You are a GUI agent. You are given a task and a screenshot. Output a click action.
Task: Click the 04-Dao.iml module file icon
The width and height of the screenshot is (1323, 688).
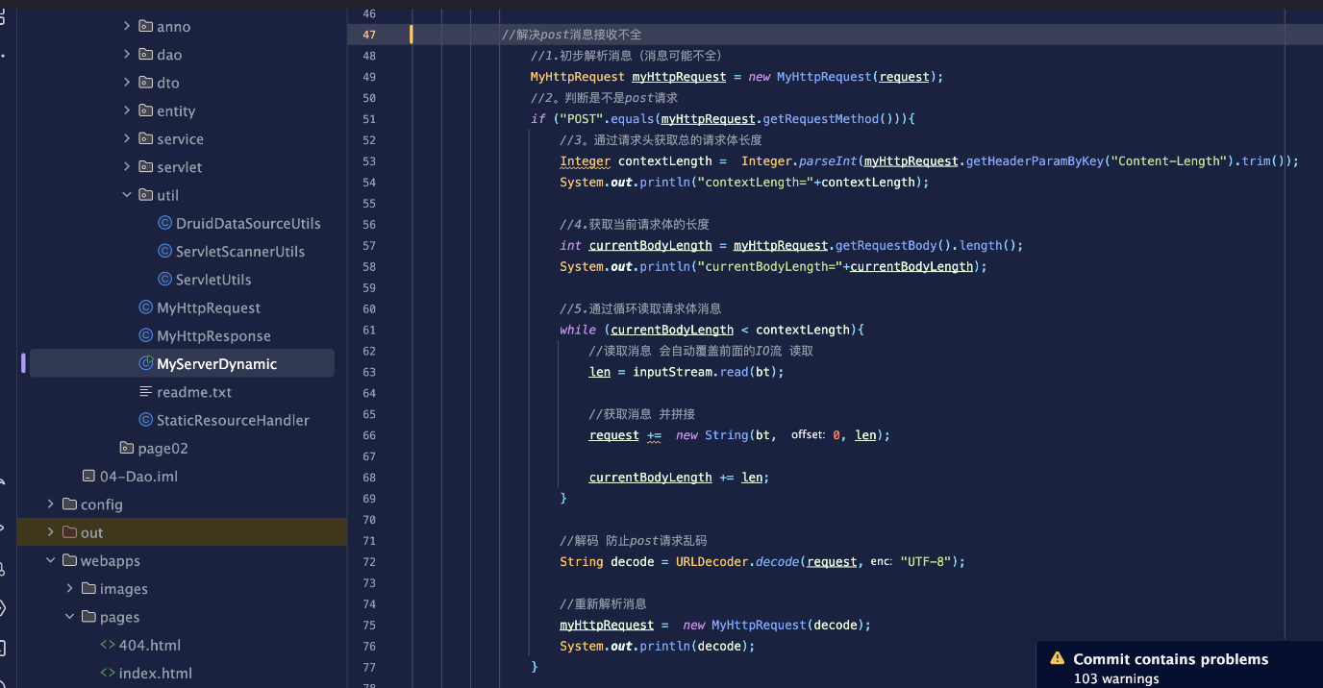click(x=88, y=476)
